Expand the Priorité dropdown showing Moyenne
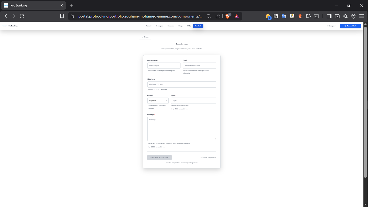The height and width of the screenshot is (207, 368). pos(158,101)
